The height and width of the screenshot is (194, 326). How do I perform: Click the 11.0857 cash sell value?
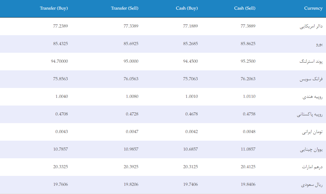(248, 149)
